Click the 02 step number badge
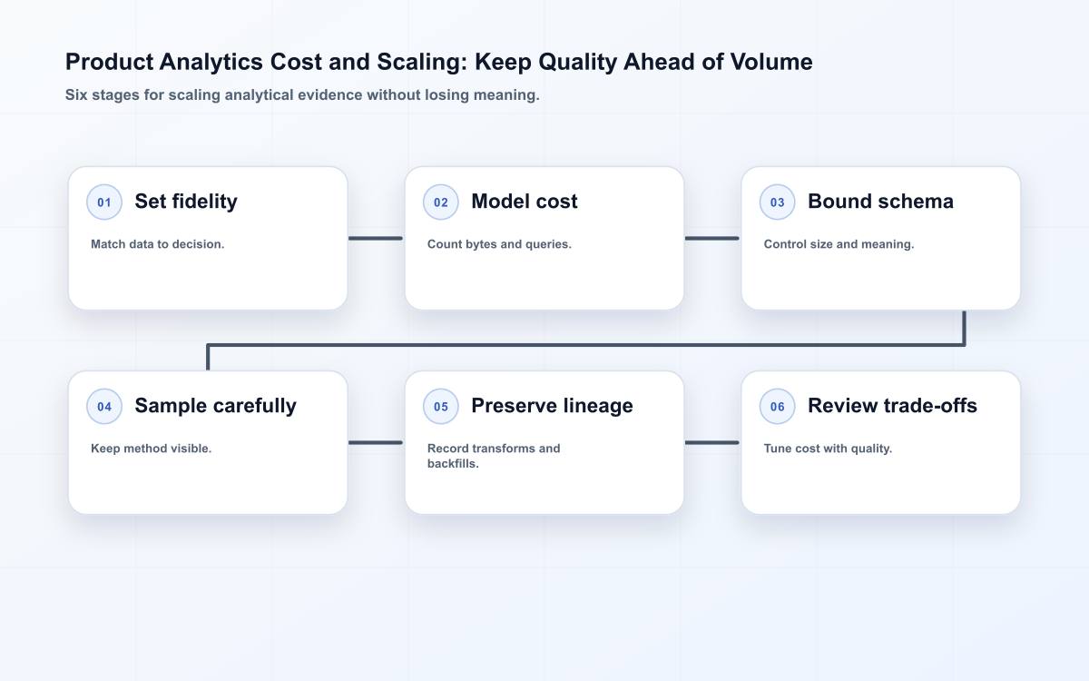This screenshot has width=1089, height=681. (441, 202)
